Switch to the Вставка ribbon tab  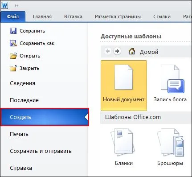73,16
